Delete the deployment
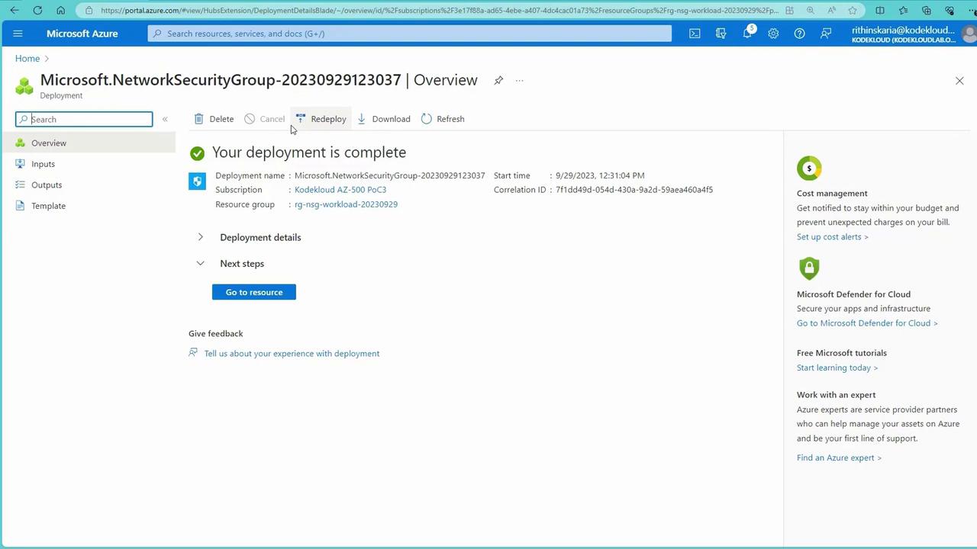 [x=214, y=119]
